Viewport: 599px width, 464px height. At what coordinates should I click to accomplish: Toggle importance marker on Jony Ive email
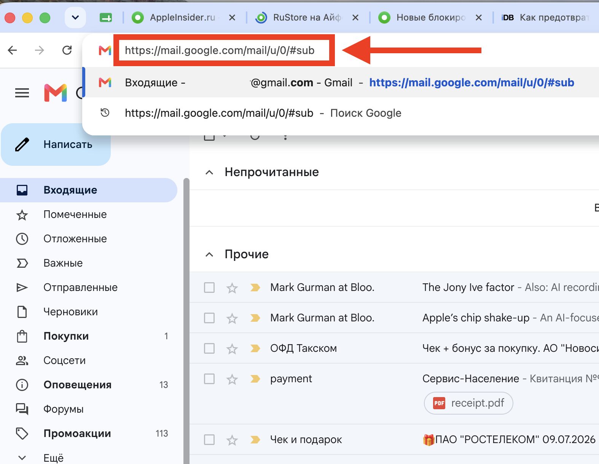pyautogui.click(x=255, y=288)
